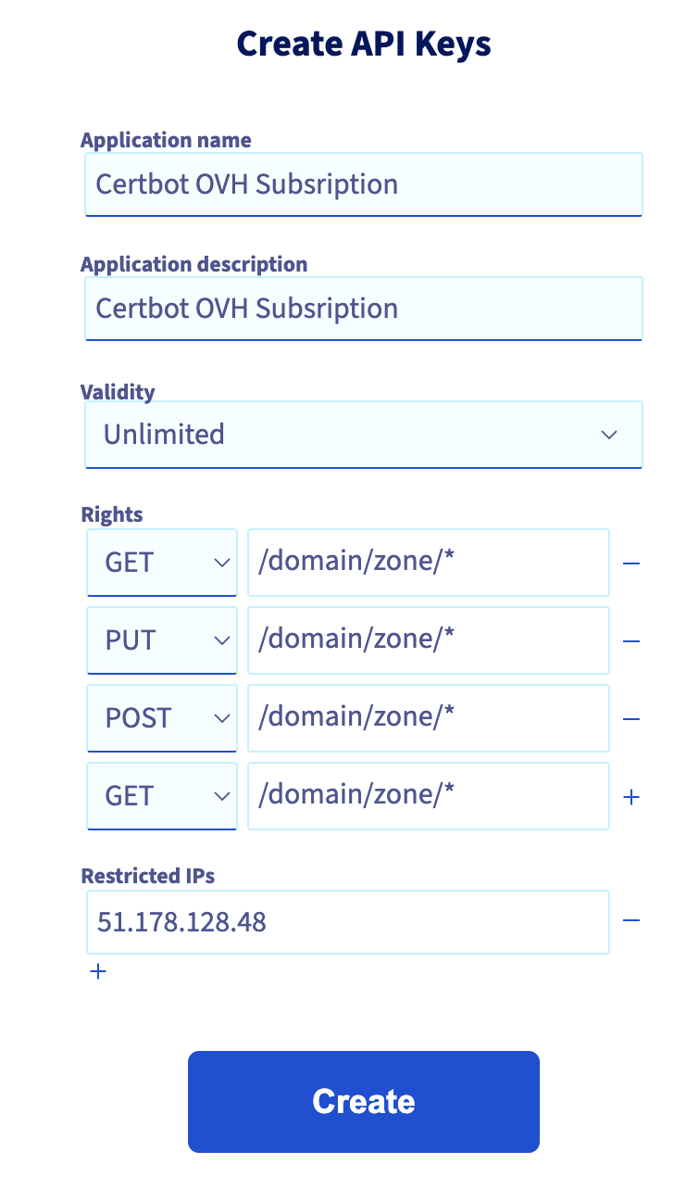Open the Validity dropdown showing Unlimited

(x=363, y=434)
